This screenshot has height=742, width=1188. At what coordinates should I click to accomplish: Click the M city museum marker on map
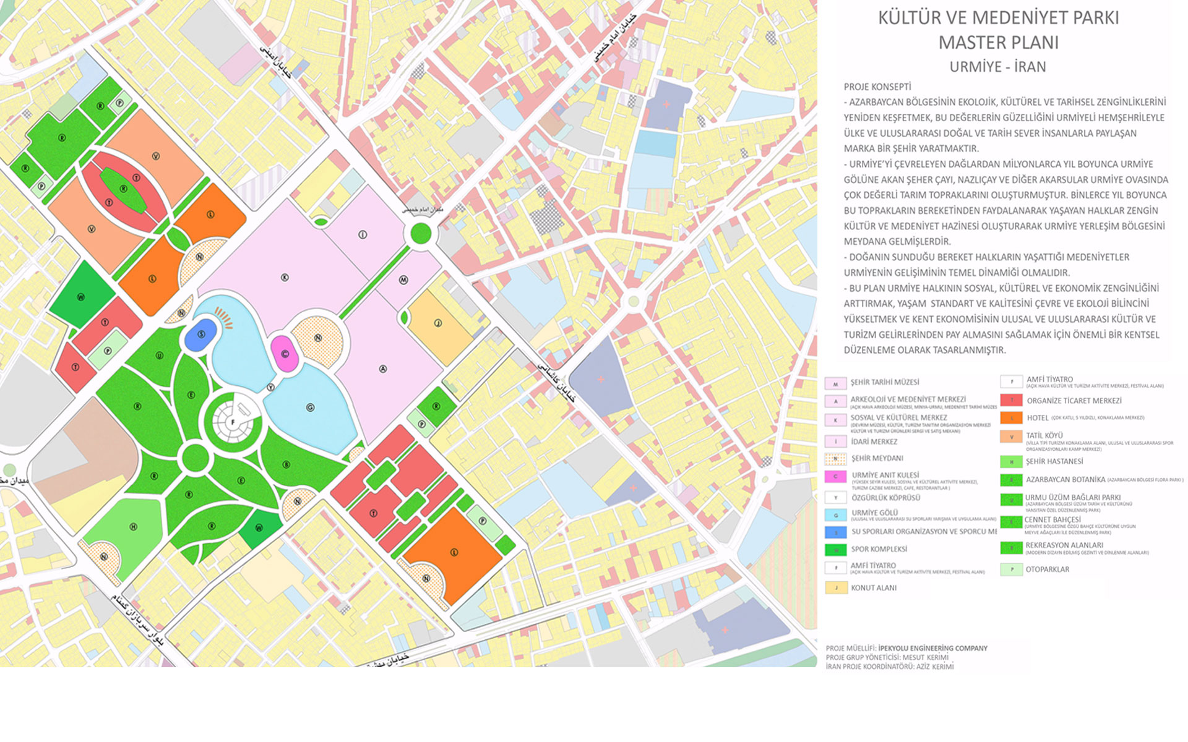[x=403, y=280]
